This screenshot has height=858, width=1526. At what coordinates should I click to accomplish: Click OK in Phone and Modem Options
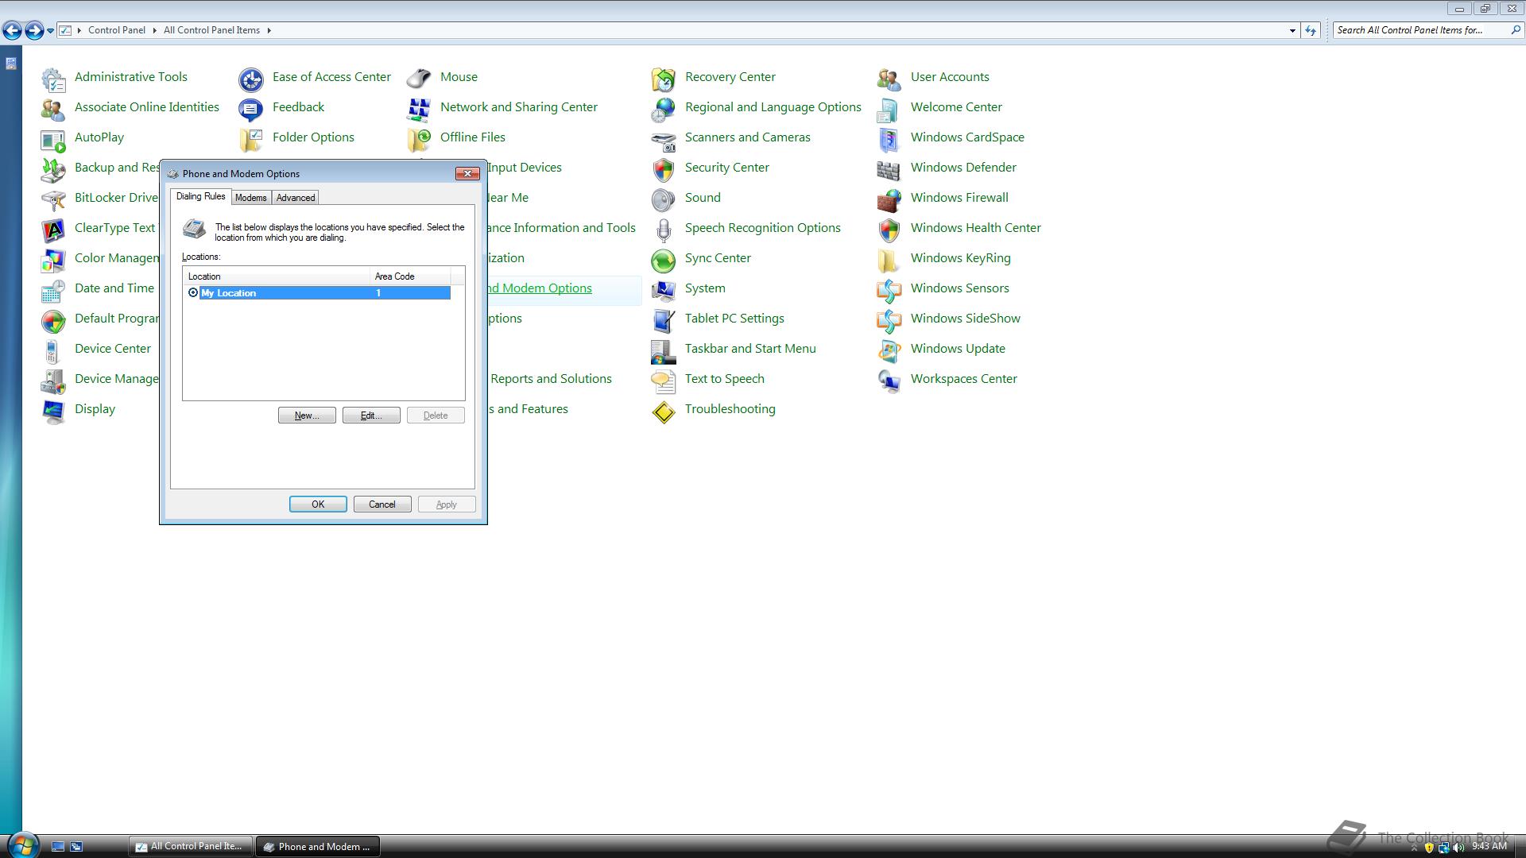318,504
